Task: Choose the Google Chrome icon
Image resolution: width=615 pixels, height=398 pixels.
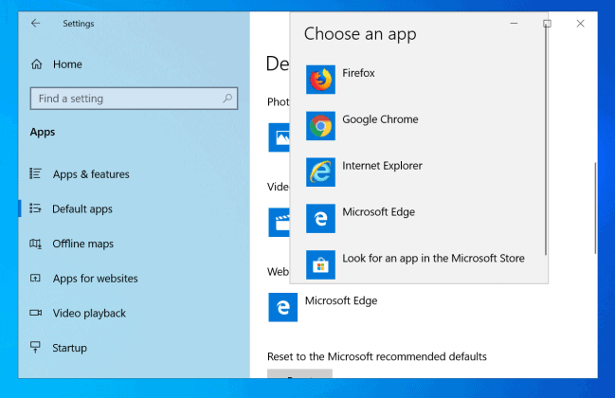Action: pyautogui.click(x=320, y=126)
